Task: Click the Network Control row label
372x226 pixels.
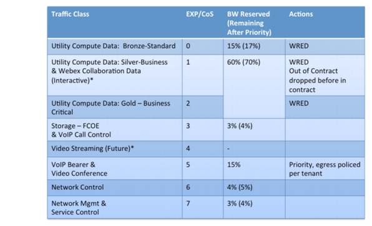Action: click(x=77, y=187)
